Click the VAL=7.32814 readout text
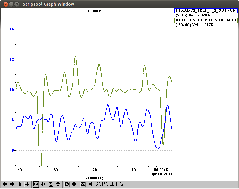 click(200, 15)
